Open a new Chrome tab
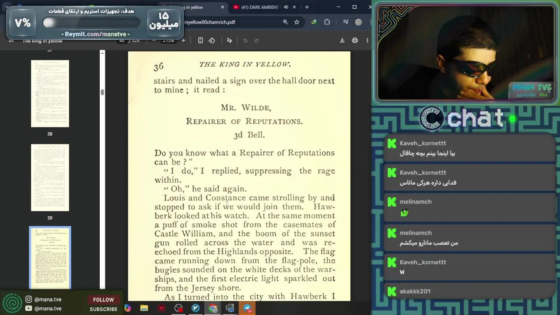The width and height of the screenshot is (560, 315). click(307, 7)
